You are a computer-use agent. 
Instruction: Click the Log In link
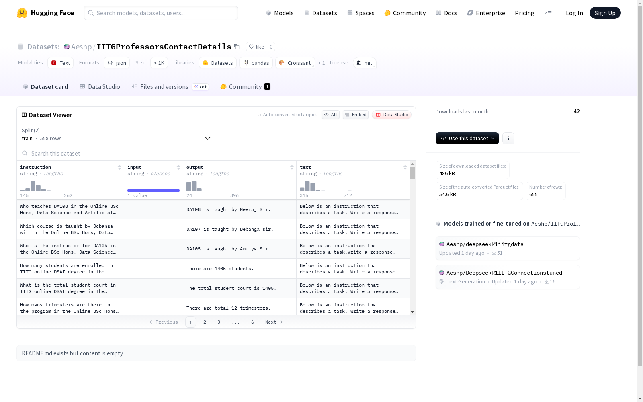574,13
